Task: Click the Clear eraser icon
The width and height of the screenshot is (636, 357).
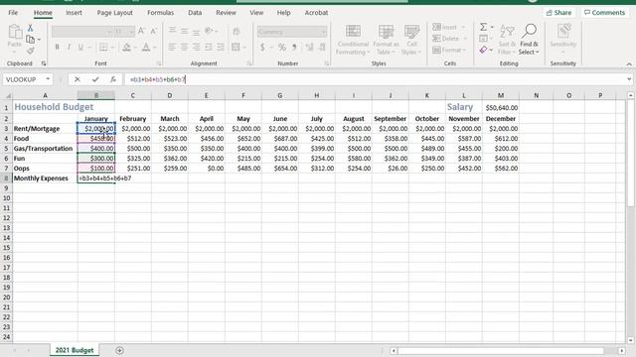Action: tap(483, 50)
